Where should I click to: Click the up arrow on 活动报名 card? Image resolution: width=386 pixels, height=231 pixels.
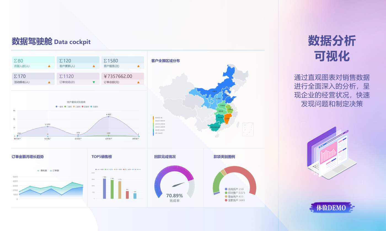click(x=49, y=82)
